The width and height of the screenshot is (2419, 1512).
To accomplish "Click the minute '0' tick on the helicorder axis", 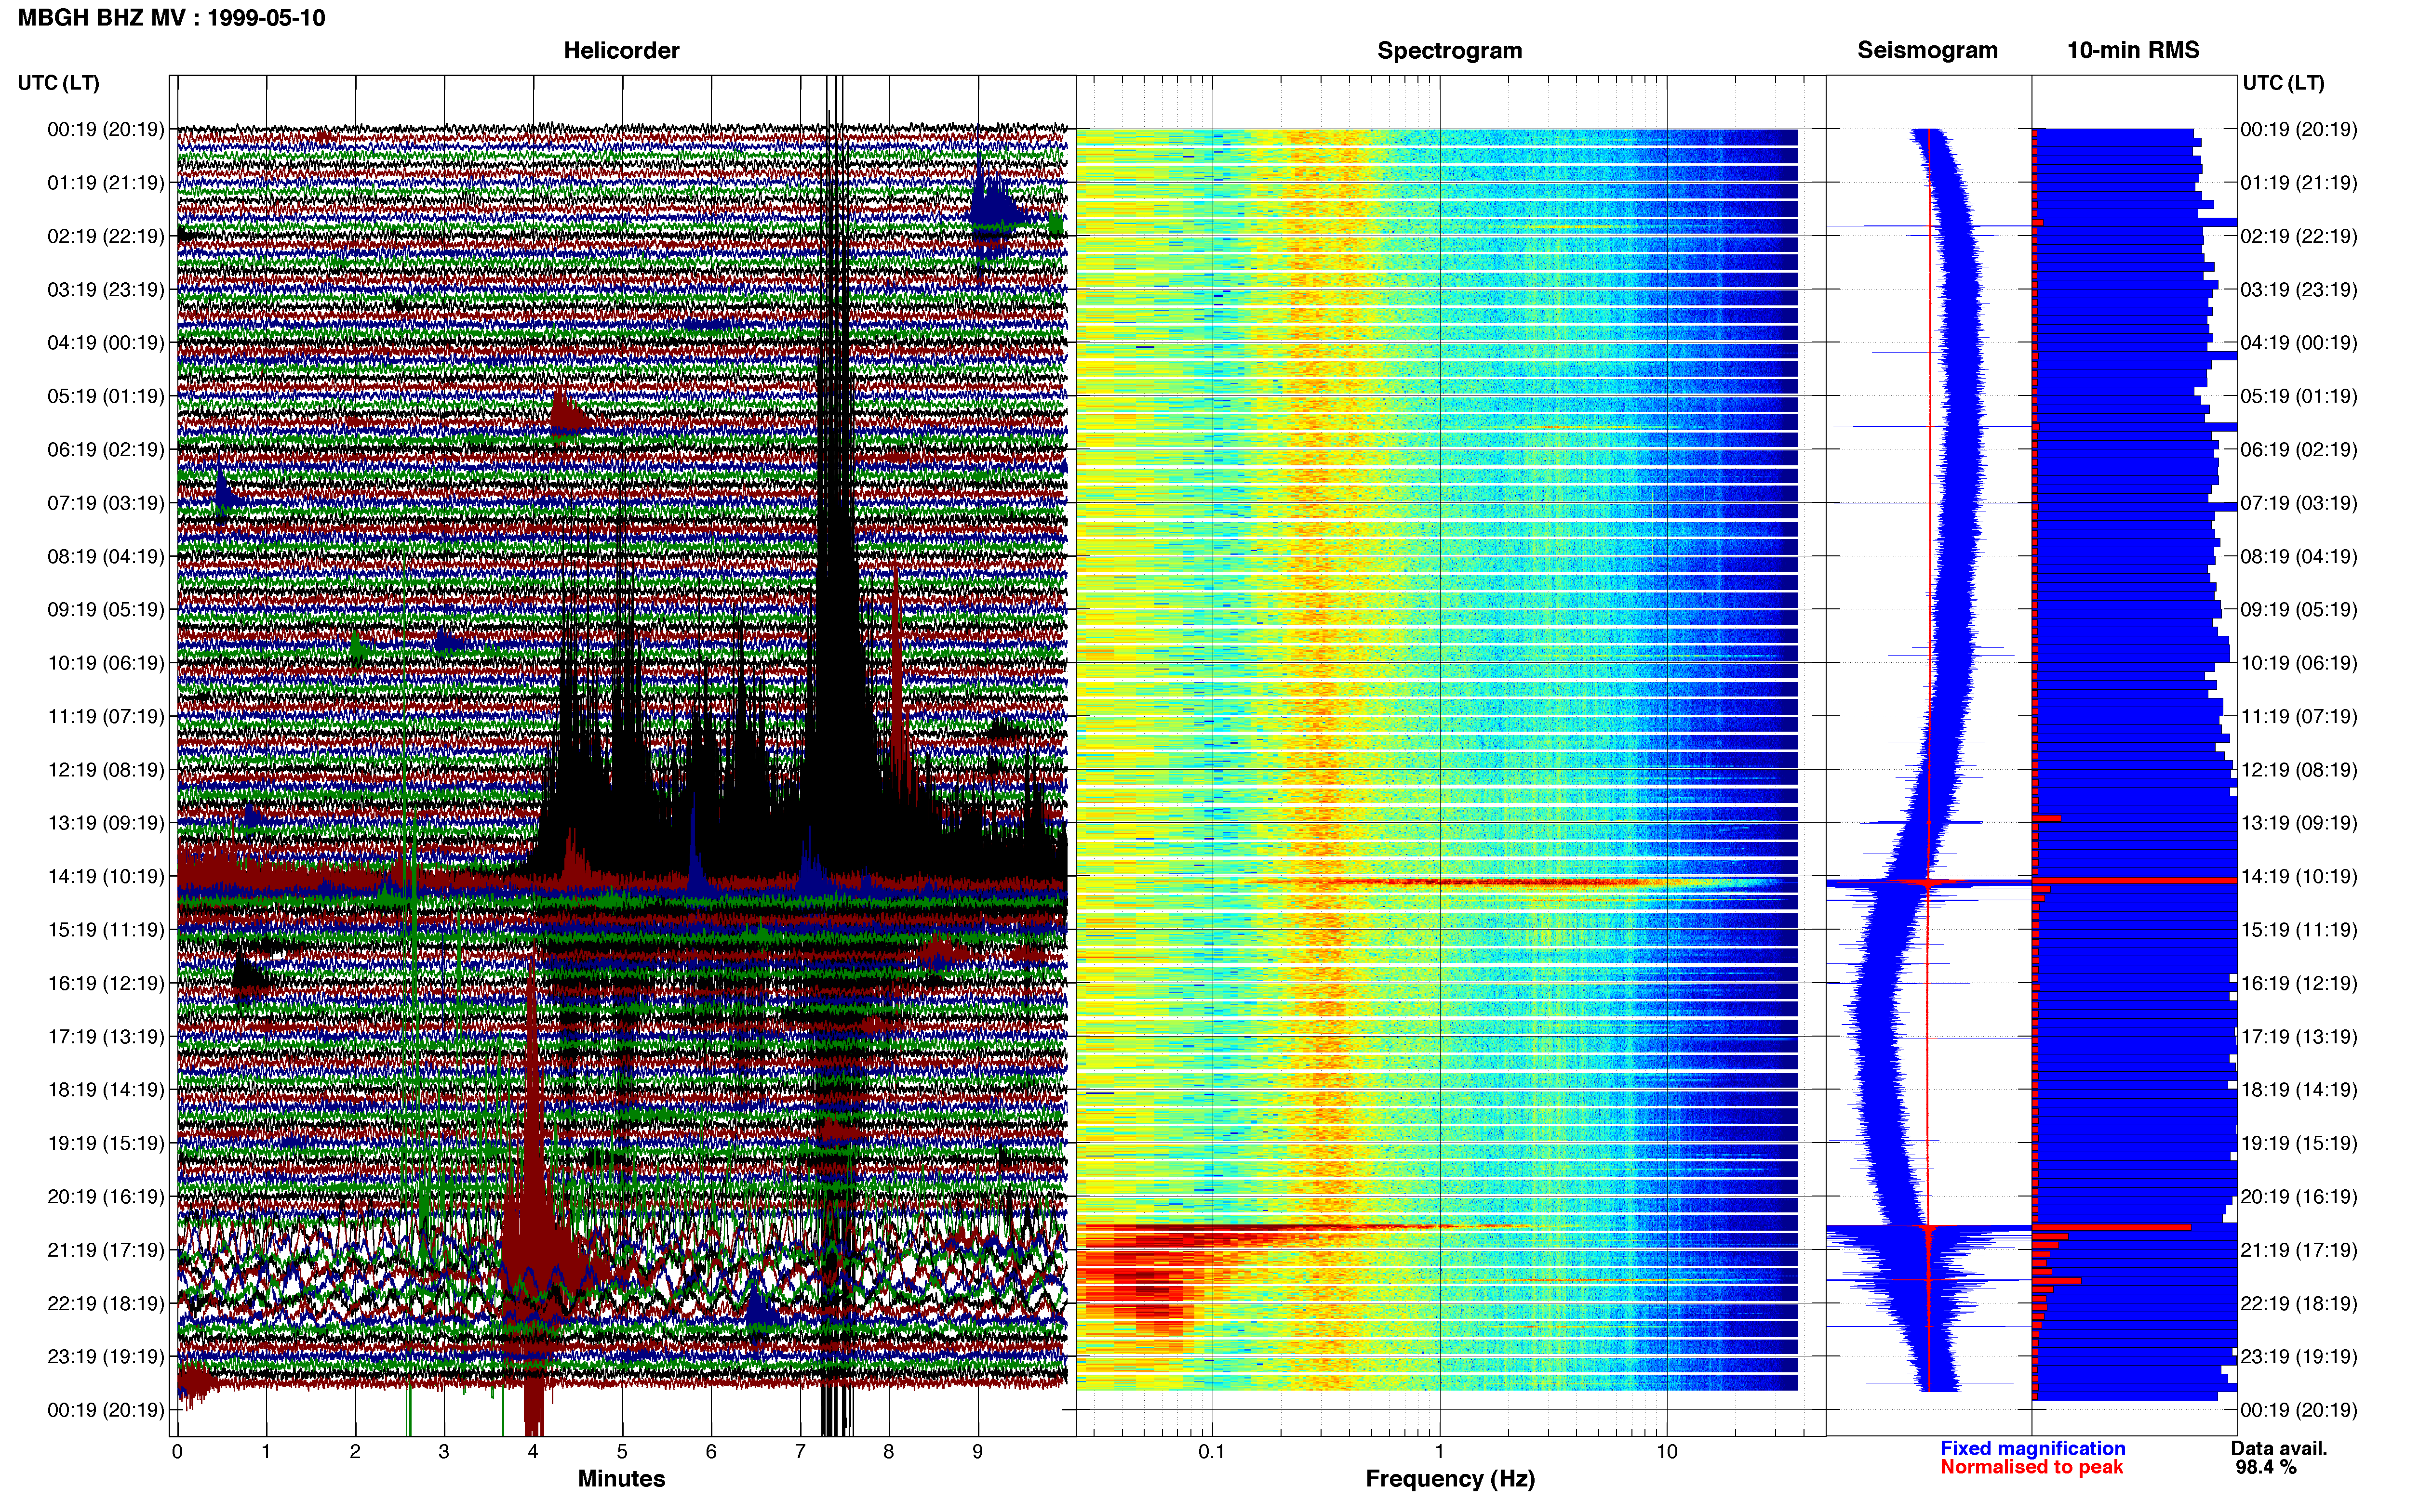I will [x=177, y=1452].
